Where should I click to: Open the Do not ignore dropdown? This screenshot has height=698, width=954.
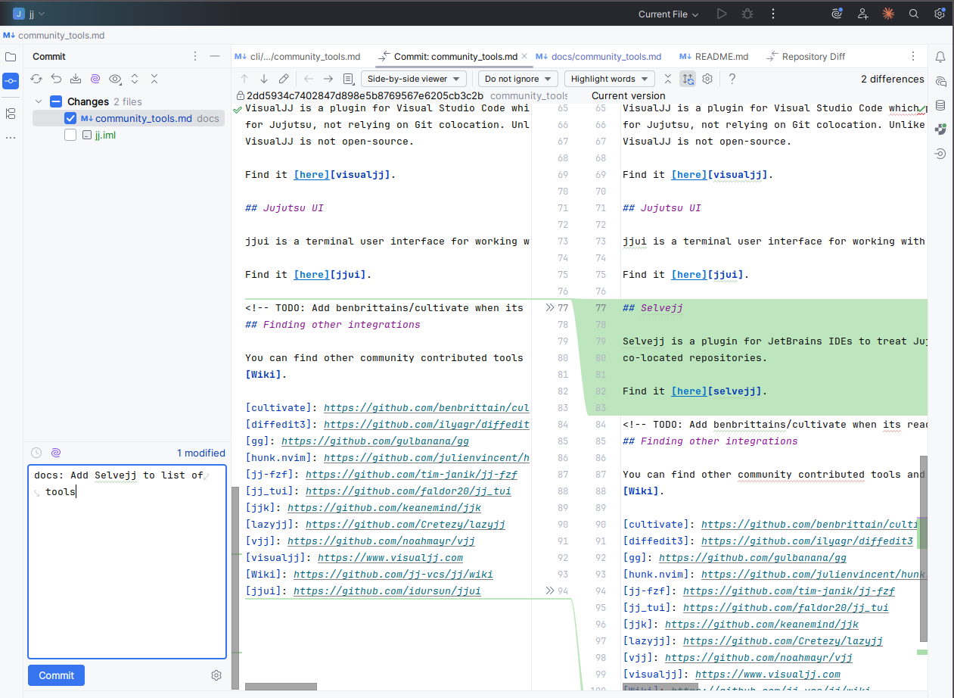click(x=518, y=79)
